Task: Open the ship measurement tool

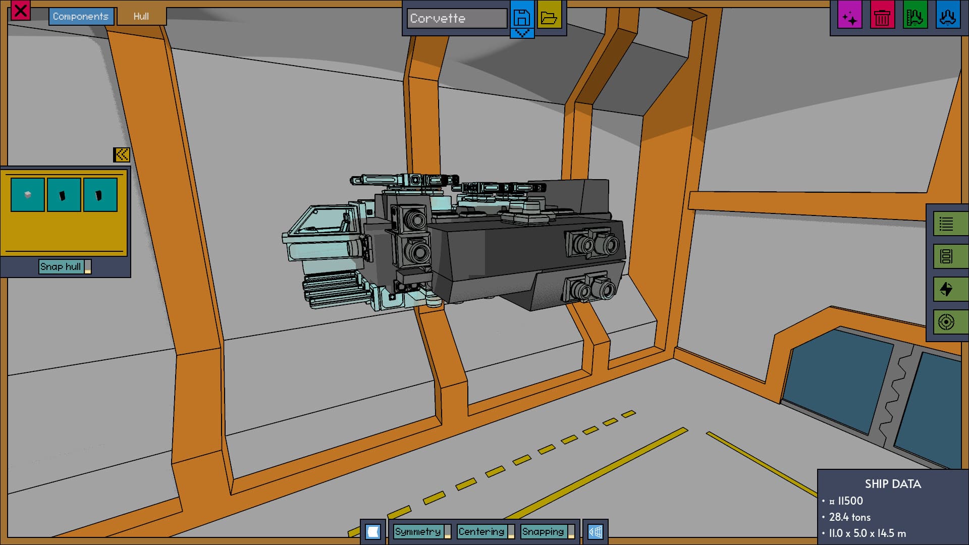Action: [916, 16]
